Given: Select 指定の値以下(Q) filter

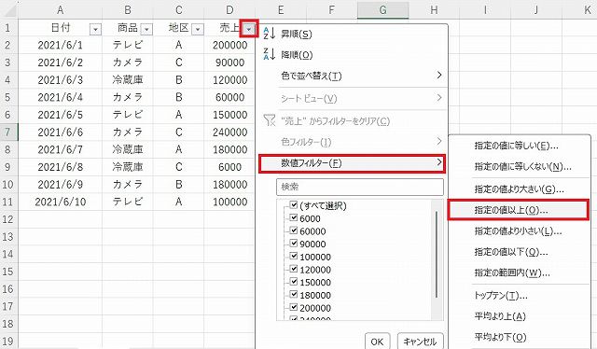Looking at the screenshot, I should coord(511,252).
